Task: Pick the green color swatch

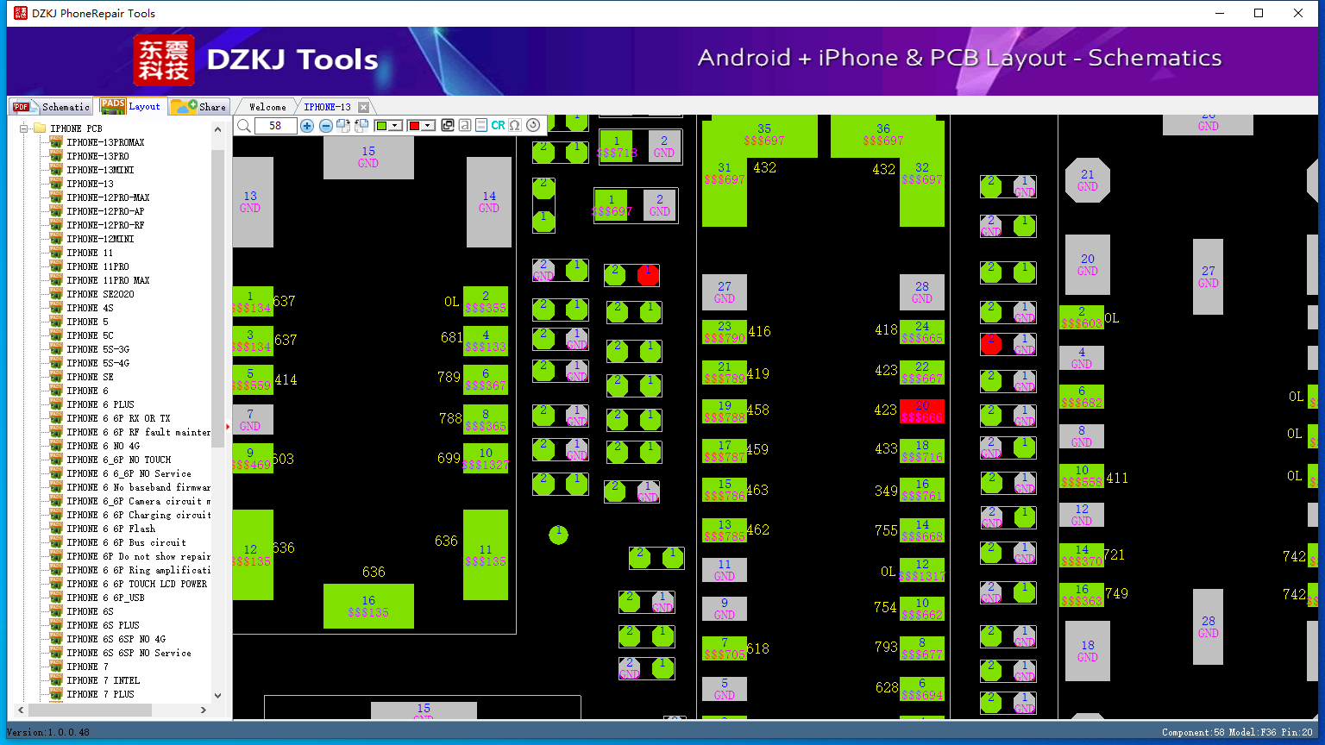Action: [381, 126]
